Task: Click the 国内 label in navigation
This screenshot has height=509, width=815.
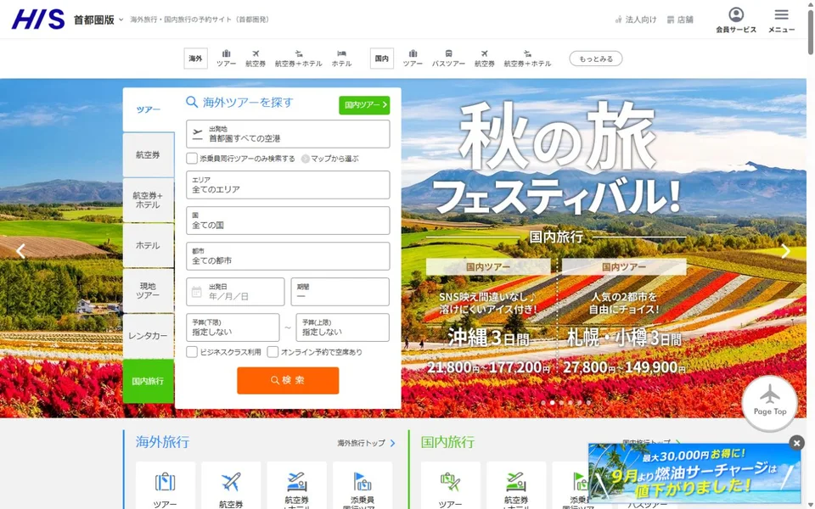Action: (381, 59)
